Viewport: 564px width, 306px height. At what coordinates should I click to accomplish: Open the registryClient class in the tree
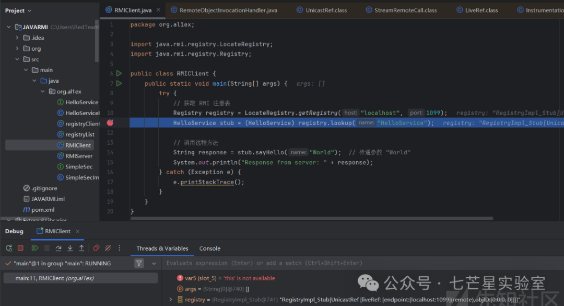(78, 123)
